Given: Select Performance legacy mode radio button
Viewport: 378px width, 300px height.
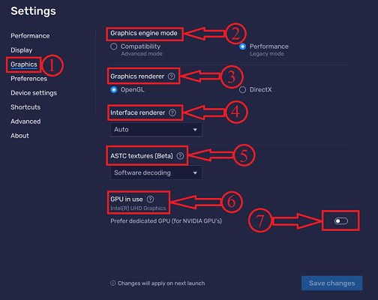Looking at the screenshot, I should coord(242,46).
